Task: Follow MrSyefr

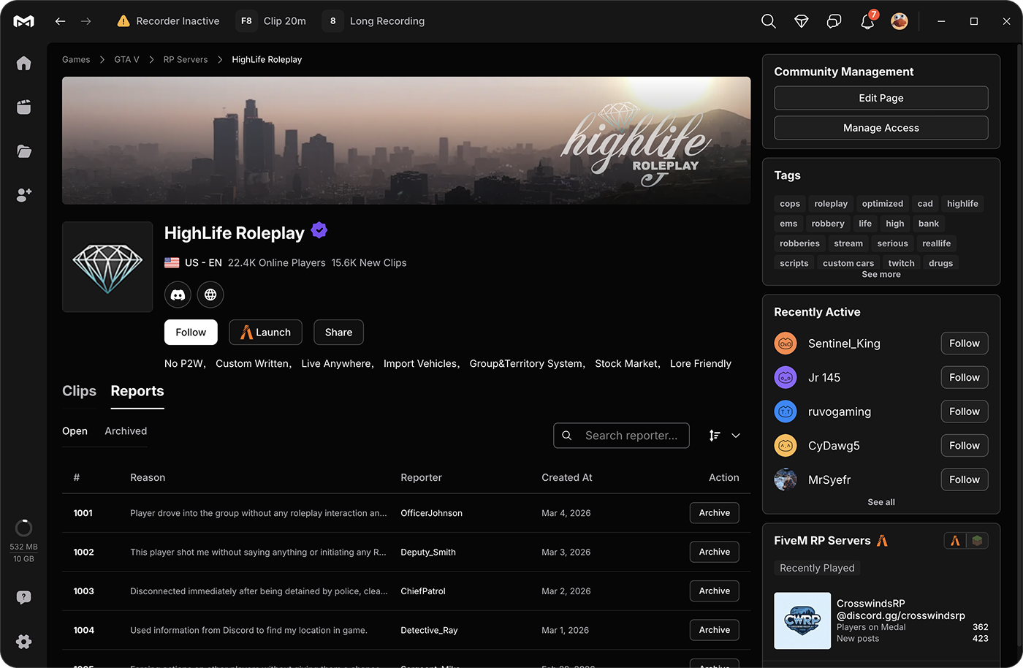Action: pyautogui.click(x=965, y=479)
